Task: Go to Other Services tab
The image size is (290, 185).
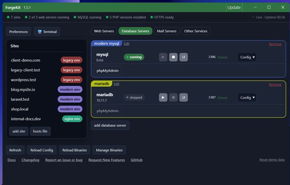Action: [x=196, y=31]
